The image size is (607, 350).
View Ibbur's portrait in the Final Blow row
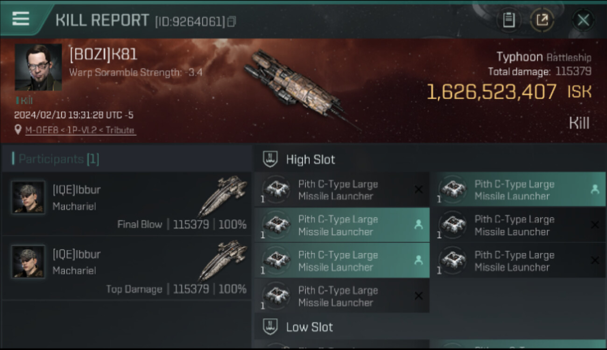(x=28, y=197)
